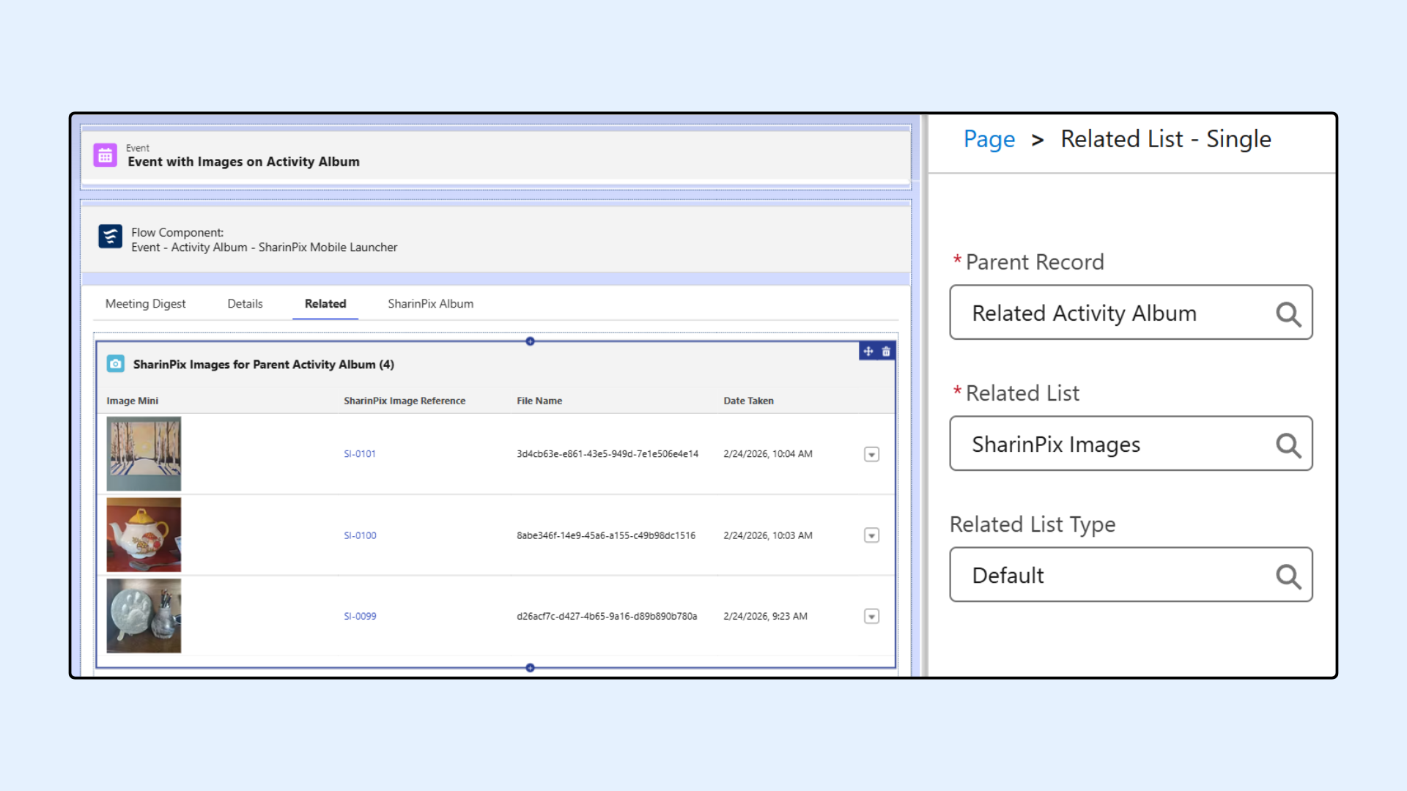Click search icon in Related List Type field
Screen dimensions: 1407x791
point(1288,576)
